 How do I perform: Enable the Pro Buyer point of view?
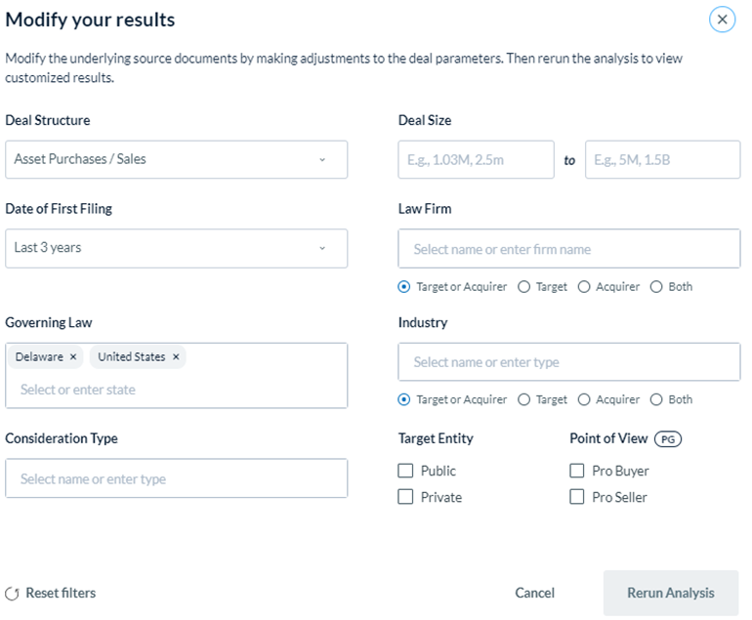(576, 471)
